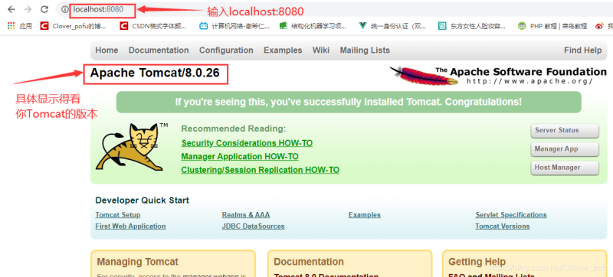The image size is (613, 277).
Task: Open the Examples nav item in top bar
Action: point(283,51)
